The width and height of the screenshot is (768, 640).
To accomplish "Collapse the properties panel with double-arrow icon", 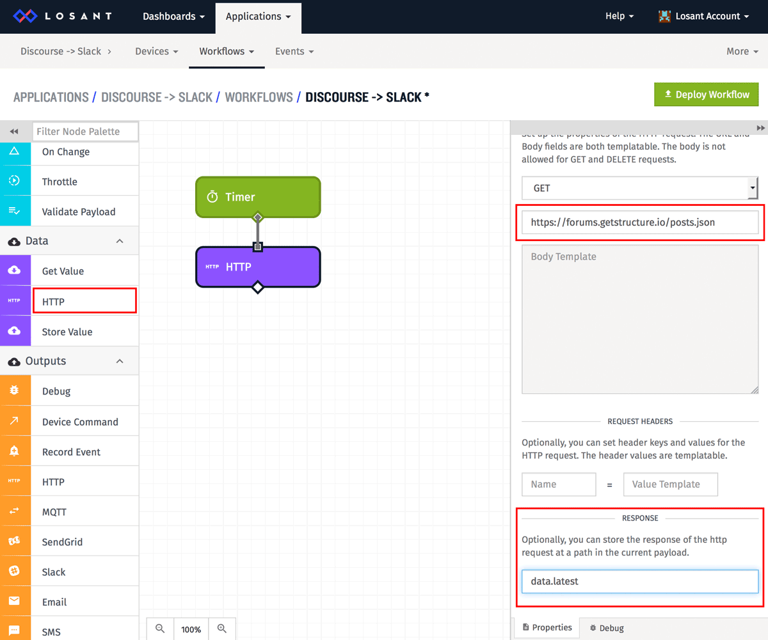I will tap(760, 128).
